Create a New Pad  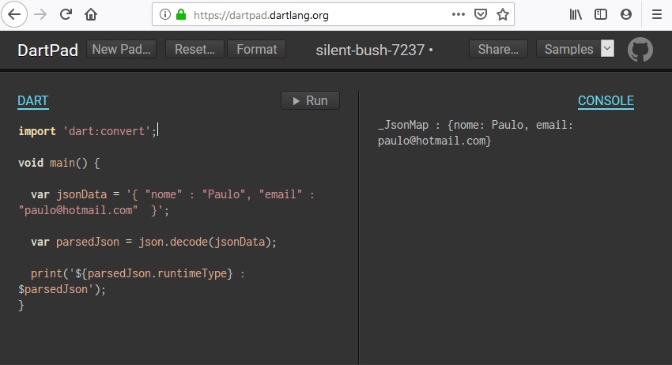click(121, 49)
